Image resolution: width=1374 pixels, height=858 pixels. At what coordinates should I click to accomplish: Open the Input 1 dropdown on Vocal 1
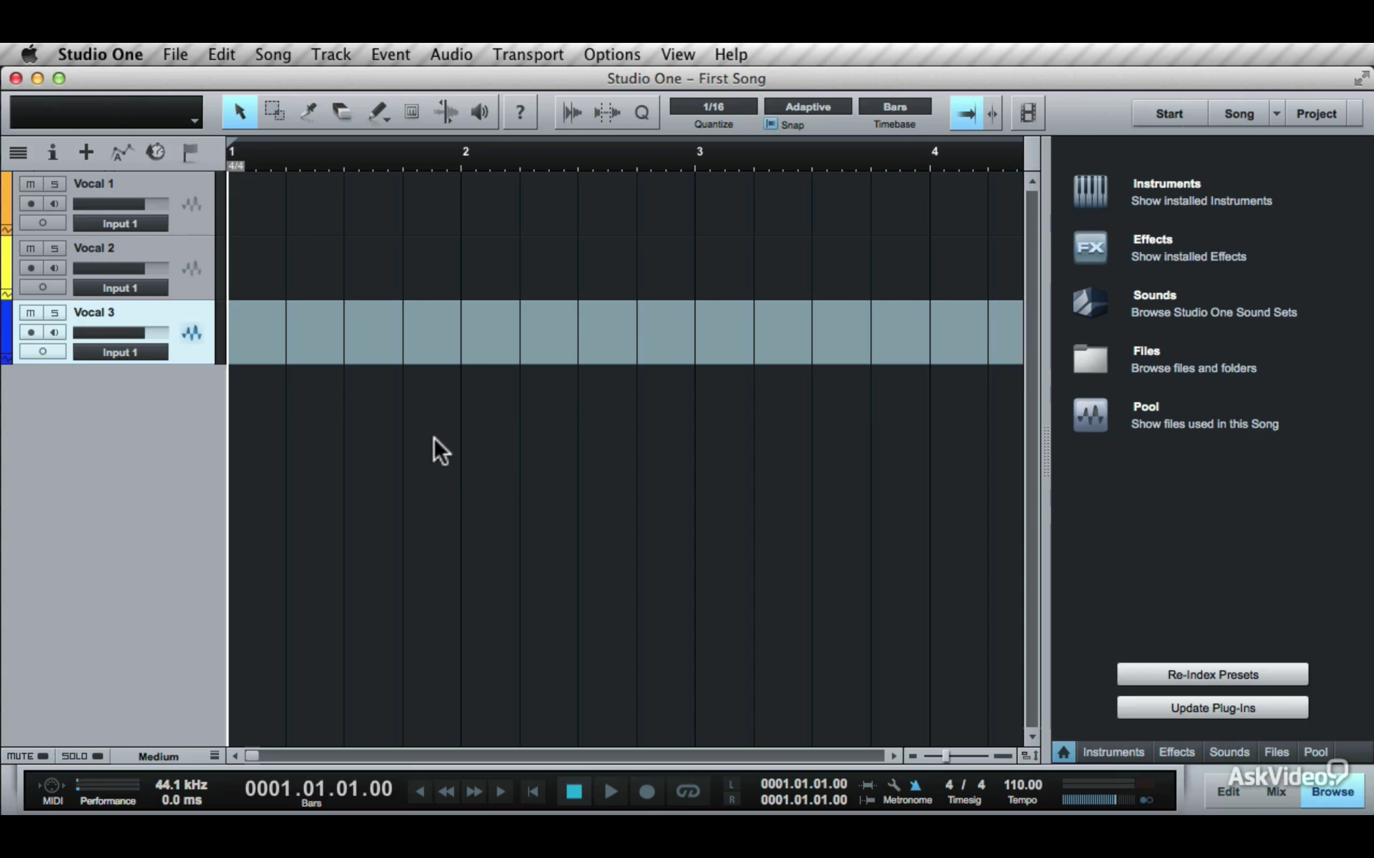tap(120, 223)
